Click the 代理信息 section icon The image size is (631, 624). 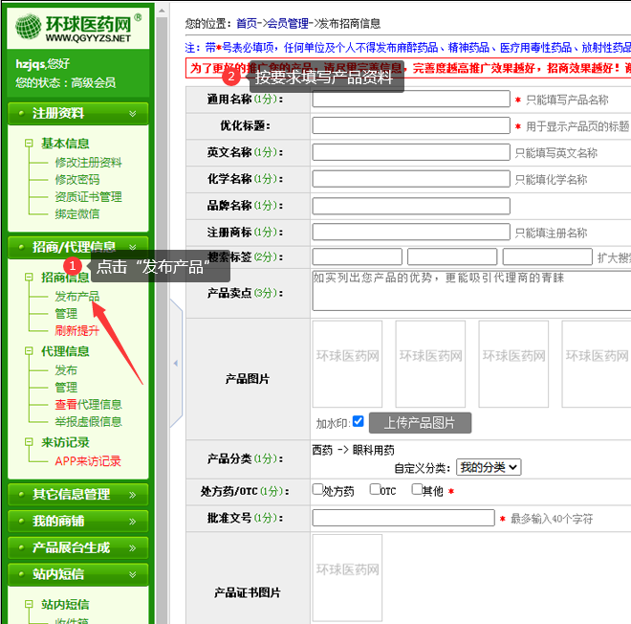click(30, 351)
